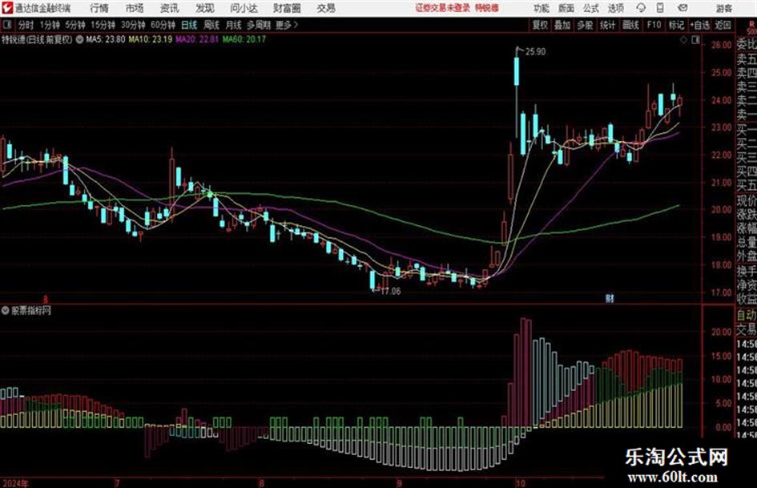
Task: Open the 选项 menu
Action: [x=616, y=8]
